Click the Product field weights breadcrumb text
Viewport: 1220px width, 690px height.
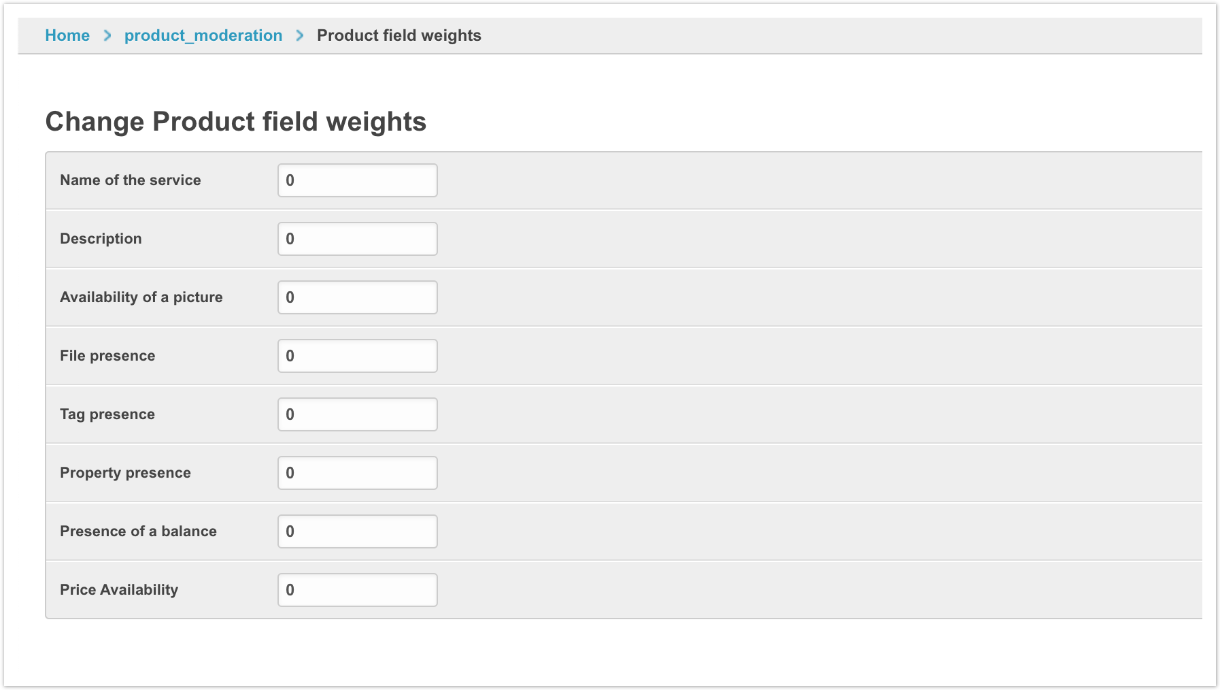[399, 35]
